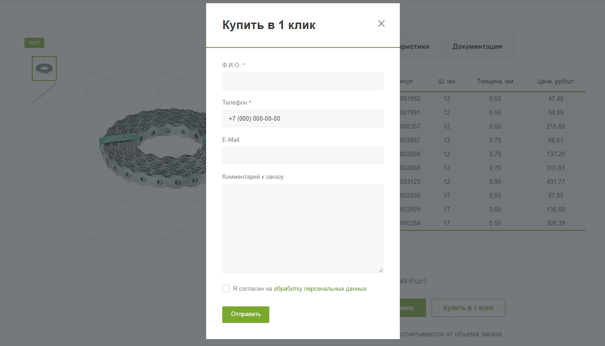Switch to the Документация tab
605x346 pixels.
[x=477, y=47]
